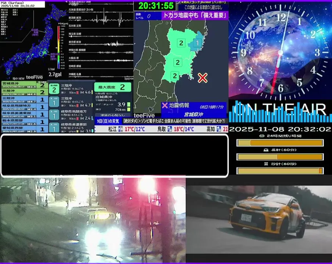Click the 埼玉県 岩槻 seismograph label
Image resolution: width=332 pixels, height=264 pixels.
[75, 34]
